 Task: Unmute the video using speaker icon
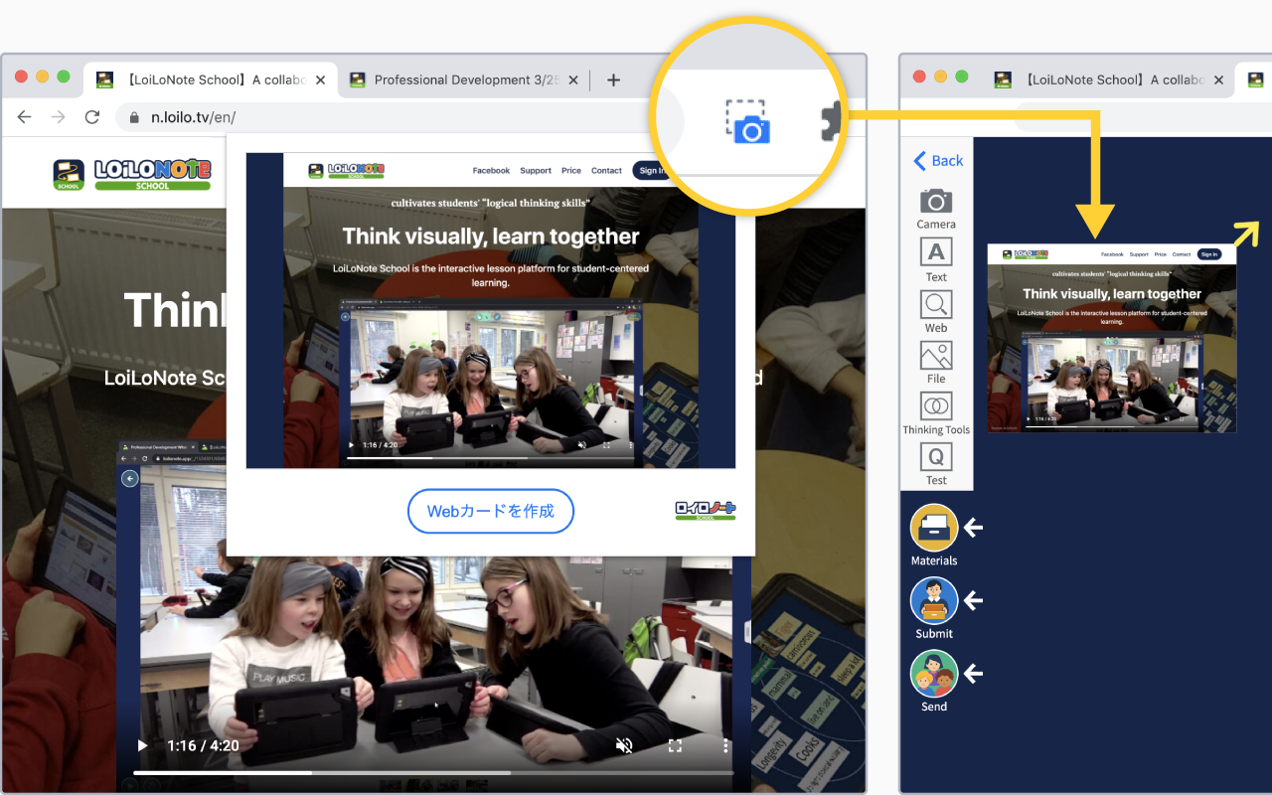[624, 745]
